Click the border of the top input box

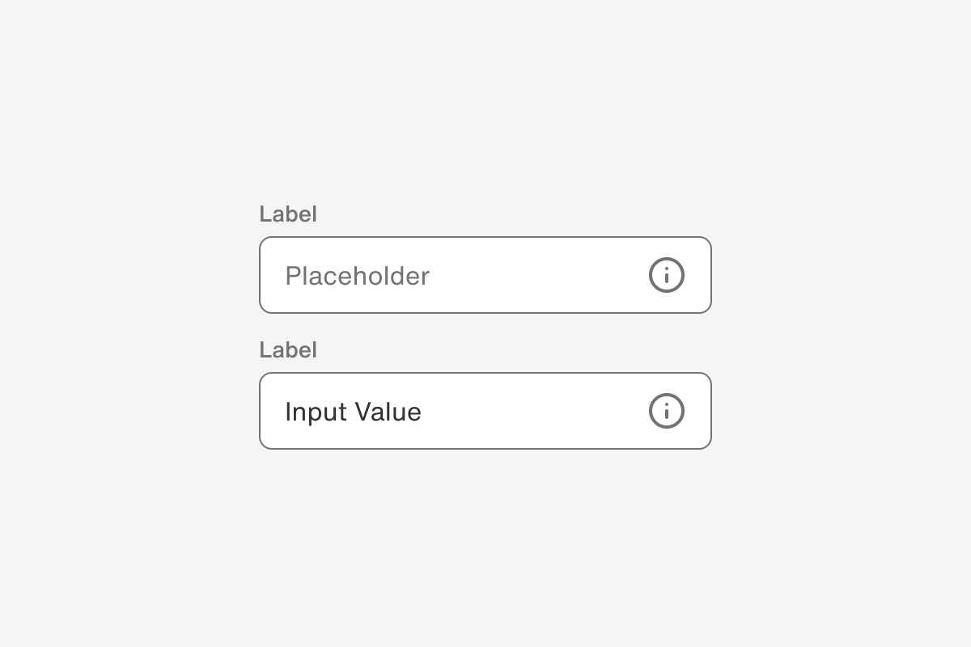click(485, 237)
